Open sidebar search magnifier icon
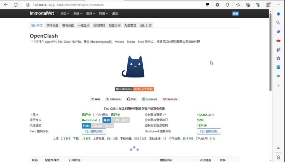The height and width of the screenshot is (162, 285). point(278,23)
